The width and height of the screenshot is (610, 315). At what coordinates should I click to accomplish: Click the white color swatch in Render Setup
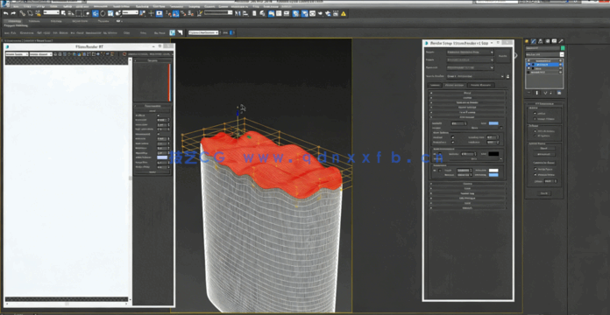point(493,170)
